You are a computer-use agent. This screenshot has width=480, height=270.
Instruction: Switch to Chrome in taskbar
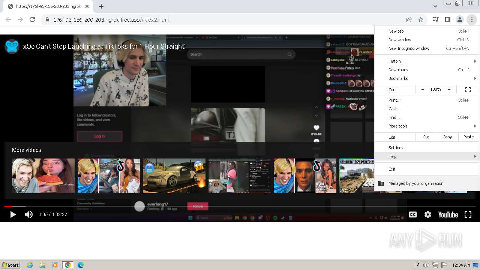tap(67, 265)
